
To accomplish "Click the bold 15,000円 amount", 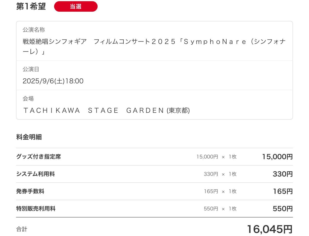I will [x=277, y=157].
